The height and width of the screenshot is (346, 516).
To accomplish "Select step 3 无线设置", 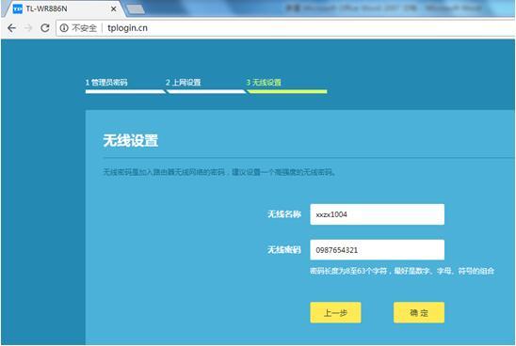I will pos(264,83).
